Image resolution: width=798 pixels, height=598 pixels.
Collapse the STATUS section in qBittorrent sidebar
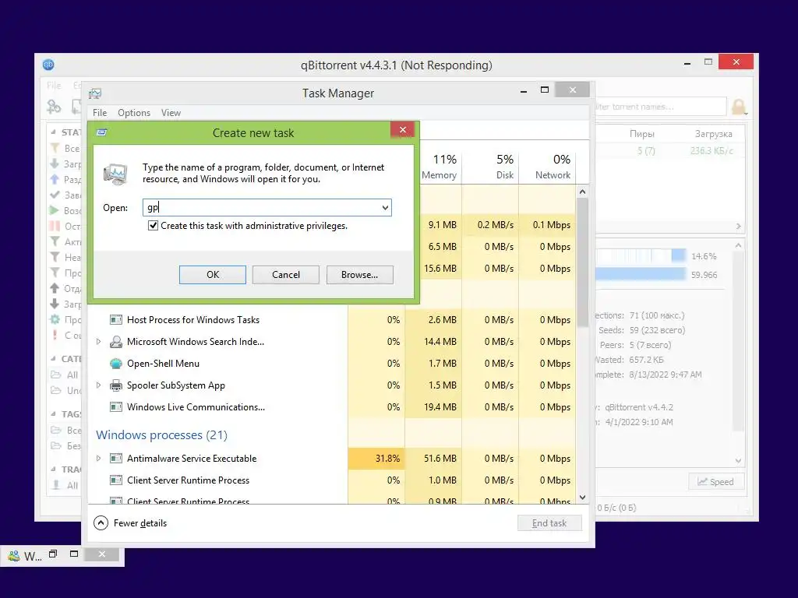(x=54, y=132)
